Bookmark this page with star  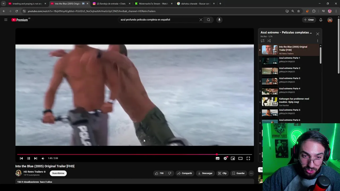[x=299, y=11]
